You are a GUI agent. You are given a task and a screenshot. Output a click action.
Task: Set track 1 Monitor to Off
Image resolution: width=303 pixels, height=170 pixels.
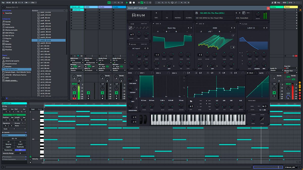pos(79,66)
